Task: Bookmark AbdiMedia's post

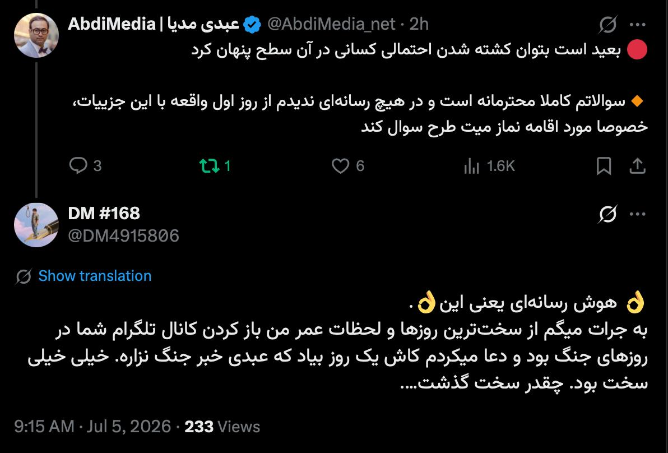Action: coord(604,166)
